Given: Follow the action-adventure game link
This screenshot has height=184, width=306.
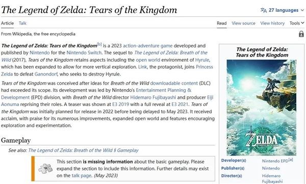Looking at the screenshot, I should pyautogui.click(x=148, y=46).
